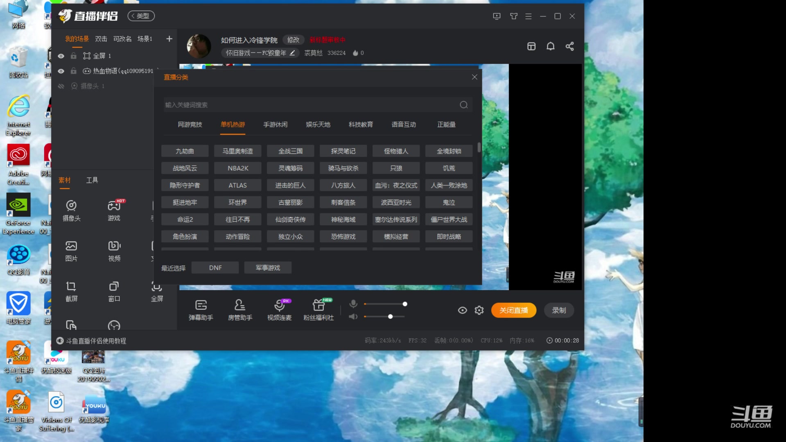Viewport: 786px width, 442px height.
Task: Select recent choice 军事游戏
Action: click(268, 268)
